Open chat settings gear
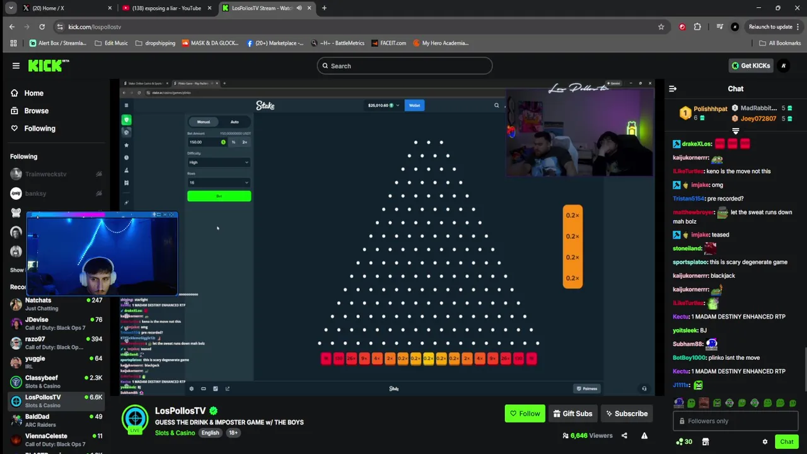Screen dimensions: 807x454 pyautogui.click(x=765, y=442)
